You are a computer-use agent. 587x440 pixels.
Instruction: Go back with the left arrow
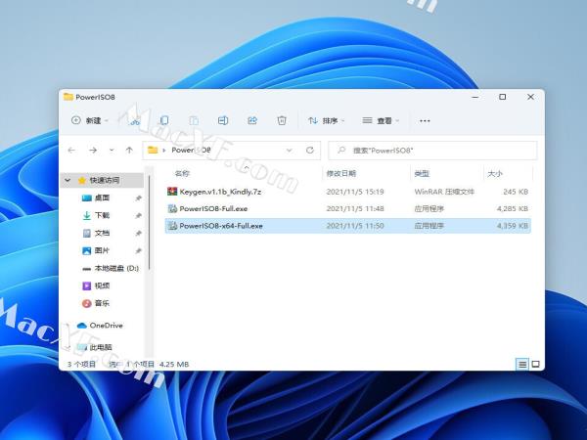71,151
